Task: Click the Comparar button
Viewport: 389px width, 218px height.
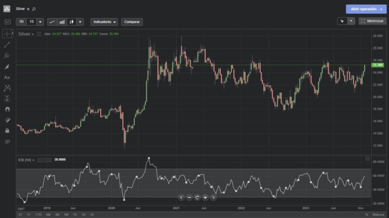Action: coord(132,22)
